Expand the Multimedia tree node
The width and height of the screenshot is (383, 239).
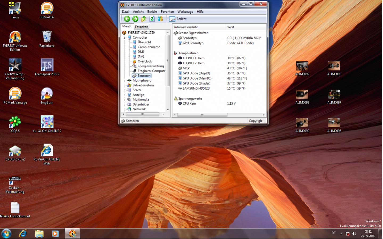125,100
